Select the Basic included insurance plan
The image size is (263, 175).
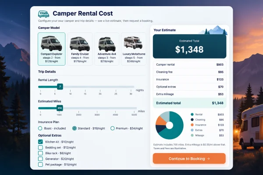coord(40,129)
